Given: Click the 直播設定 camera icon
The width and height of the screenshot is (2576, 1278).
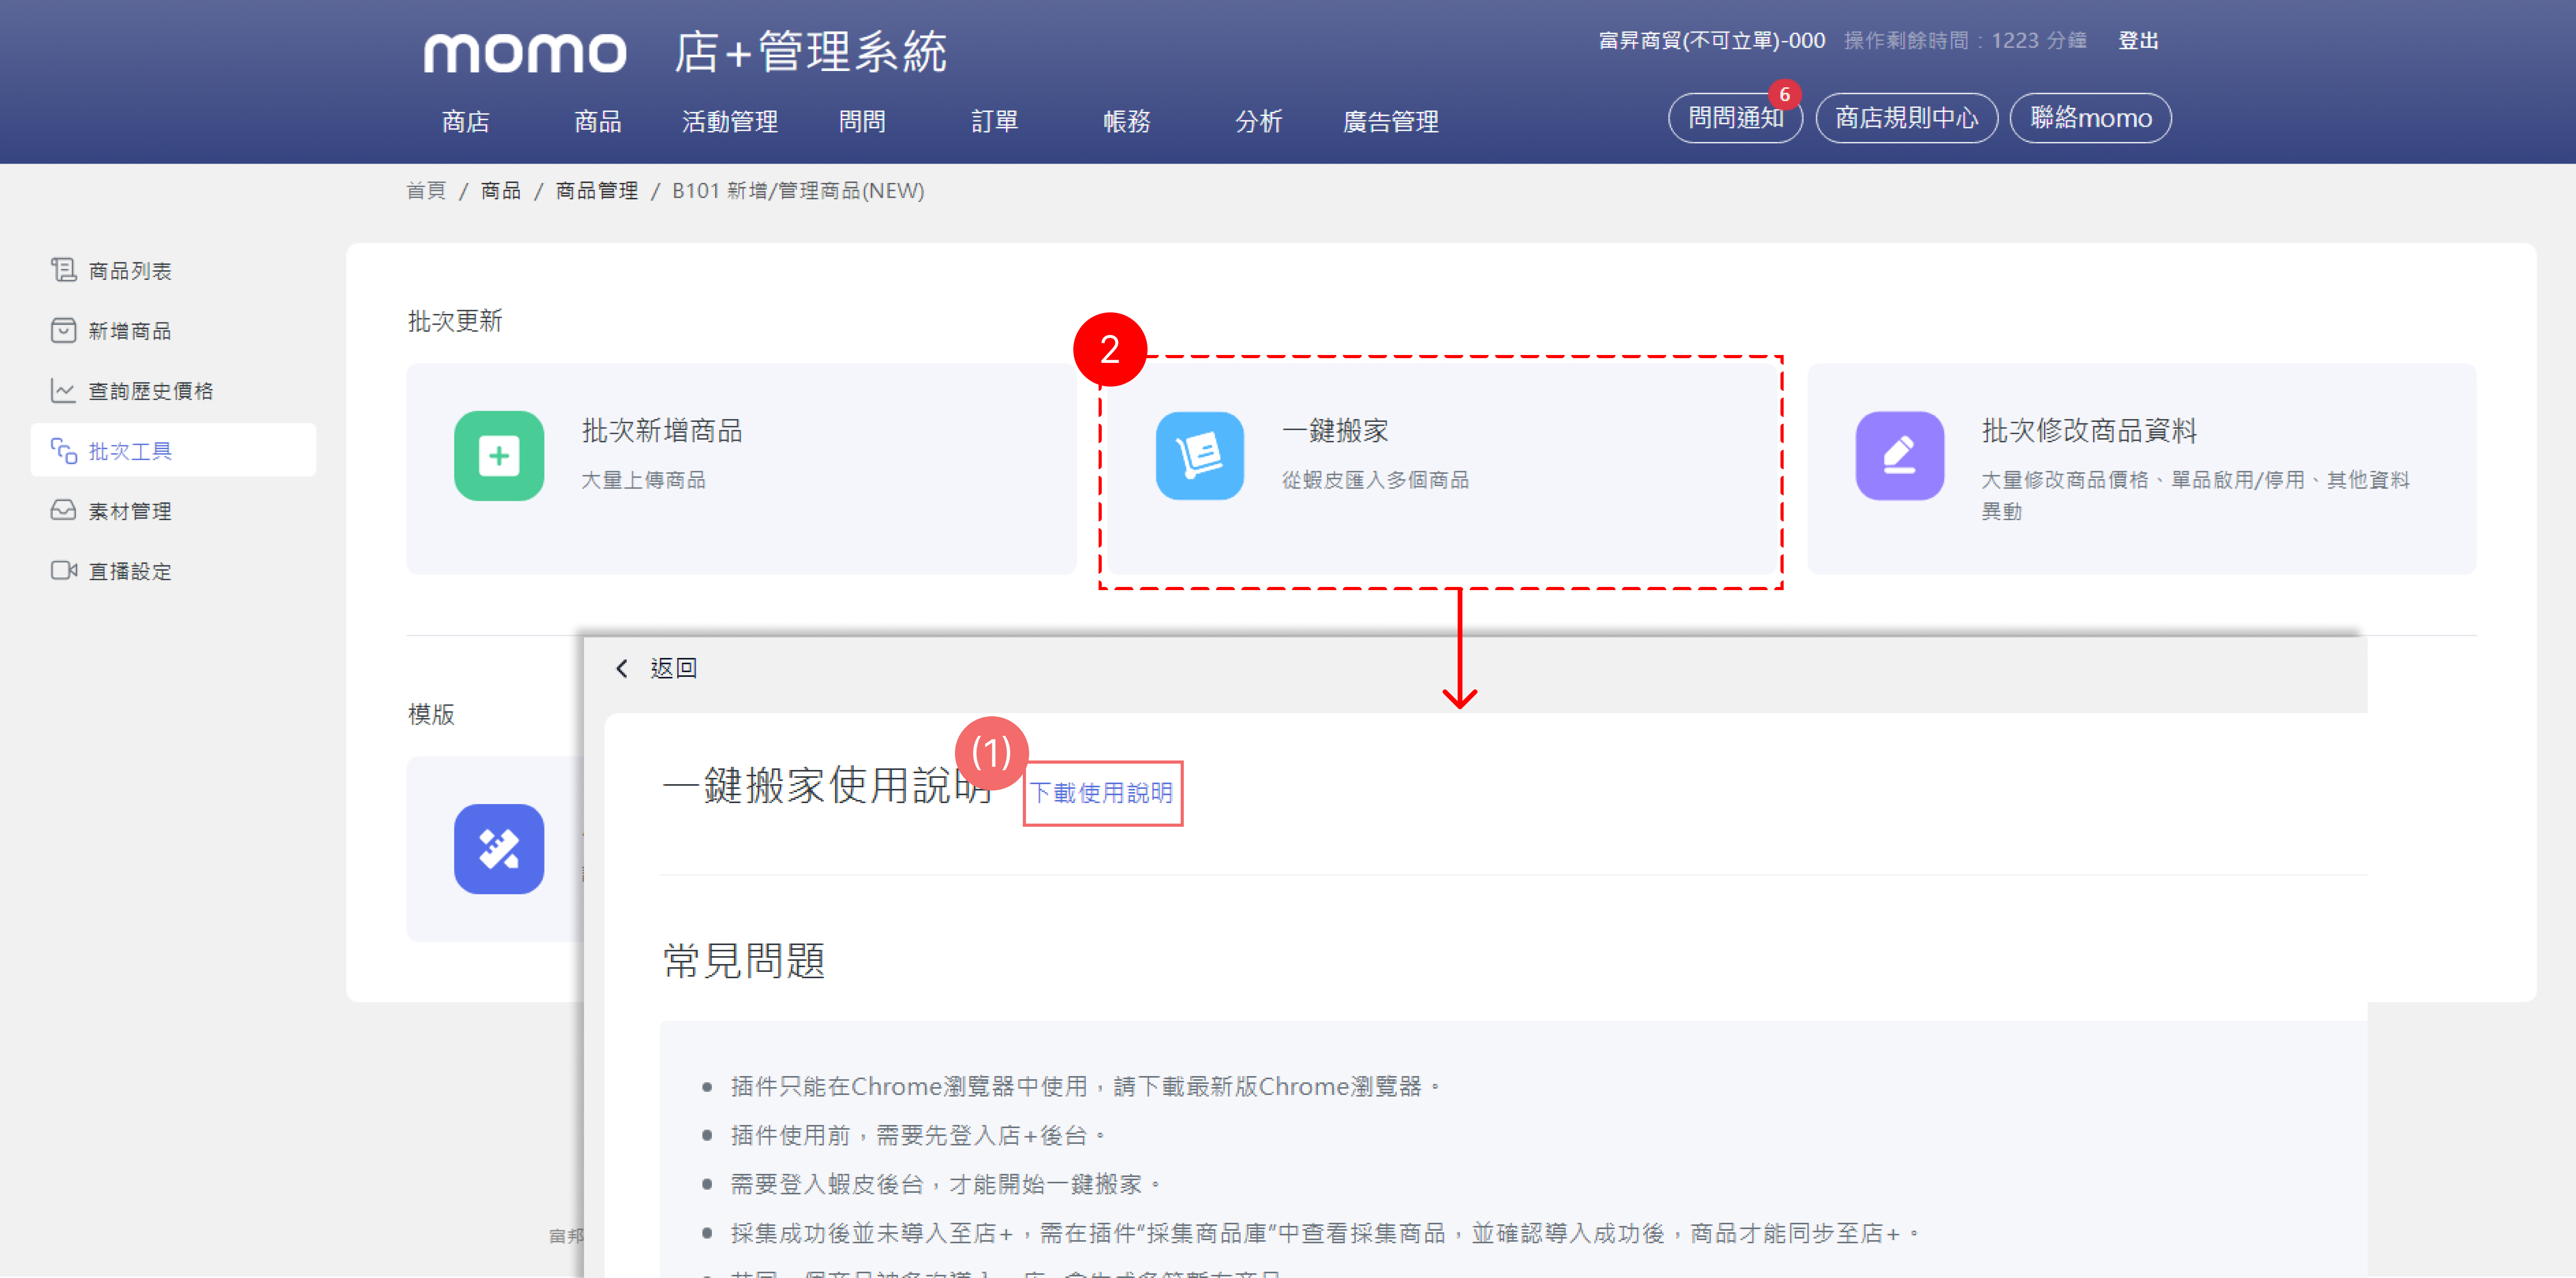Looking at the screenshot, I should (x=63, y=571).
